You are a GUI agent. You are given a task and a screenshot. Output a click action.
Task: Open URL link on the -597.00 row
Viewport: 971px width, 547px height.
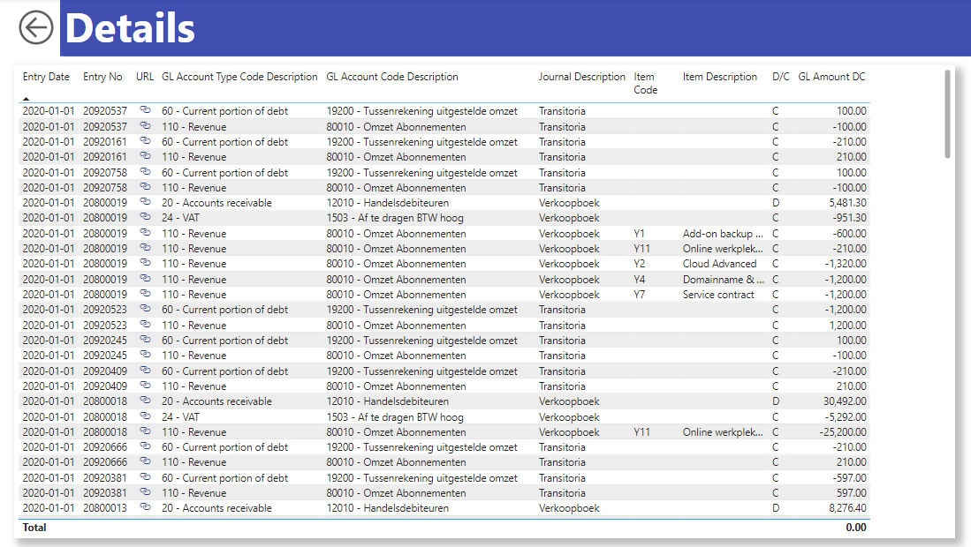coord(145,476)
